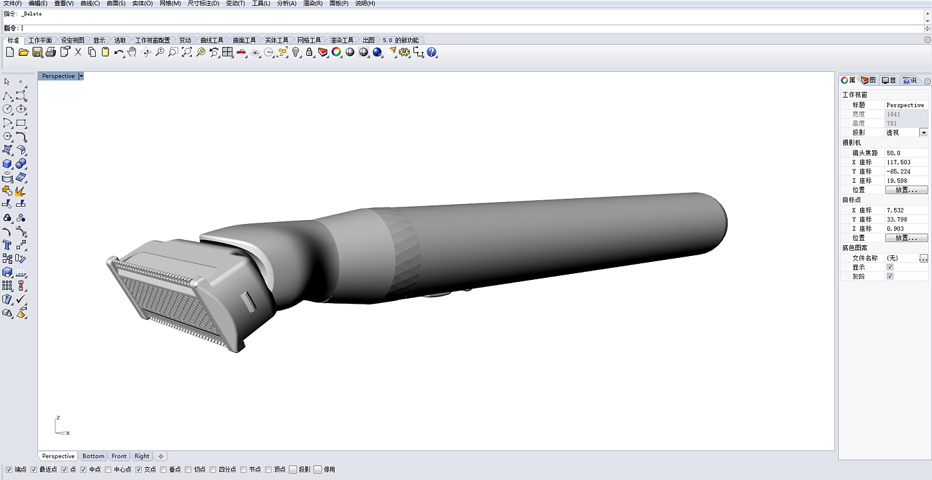Image resolution: width=932 pixels, height=480 pixels.
Task: Open the blue Help question mark icon
Action: [431, 52]
